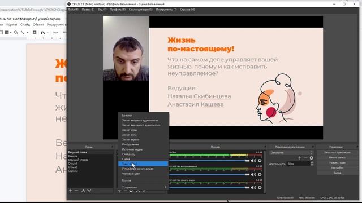Open OBS Settings button in Controls

[337, 167]
